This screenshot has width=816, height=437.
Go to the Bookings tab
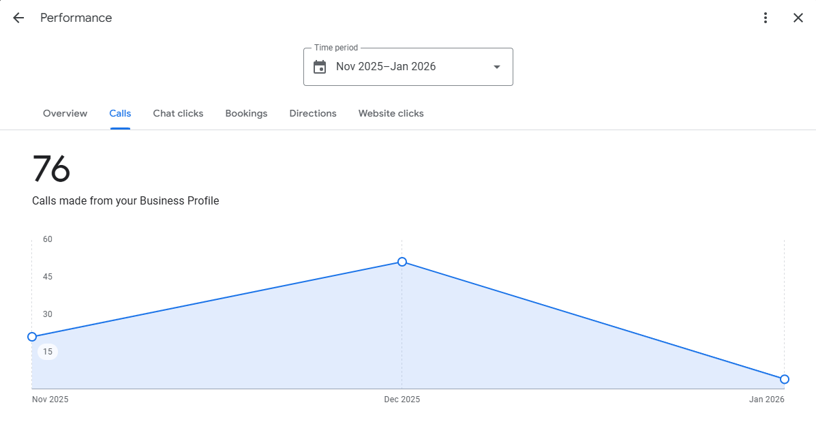246,113
